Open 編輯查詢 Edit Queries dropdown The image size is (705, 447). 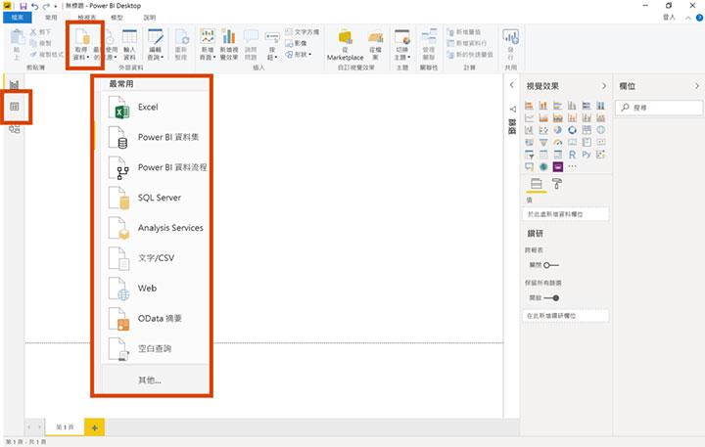[155, 44]
